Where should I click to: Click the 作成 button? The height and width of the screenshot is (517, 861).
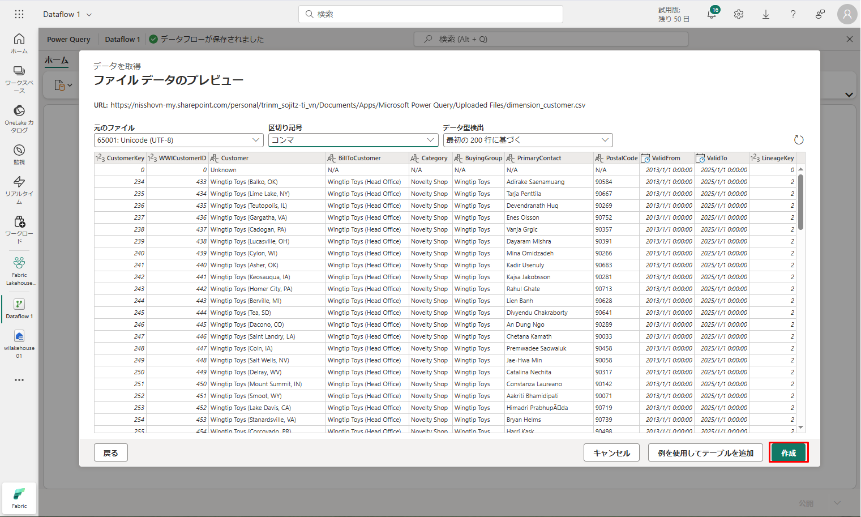[x=788, y=452]
